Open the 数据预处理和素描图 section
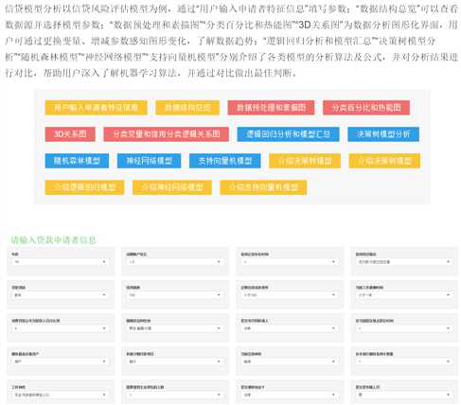 [x=271, y=108]
